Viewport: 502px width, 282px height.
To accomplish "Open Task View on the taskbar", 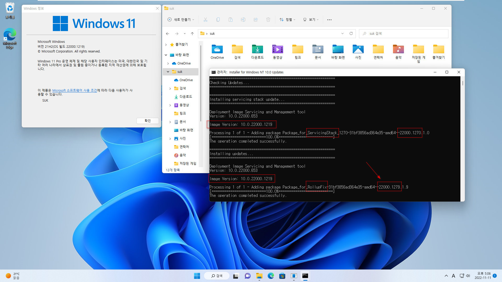I will tap(236, 276).
